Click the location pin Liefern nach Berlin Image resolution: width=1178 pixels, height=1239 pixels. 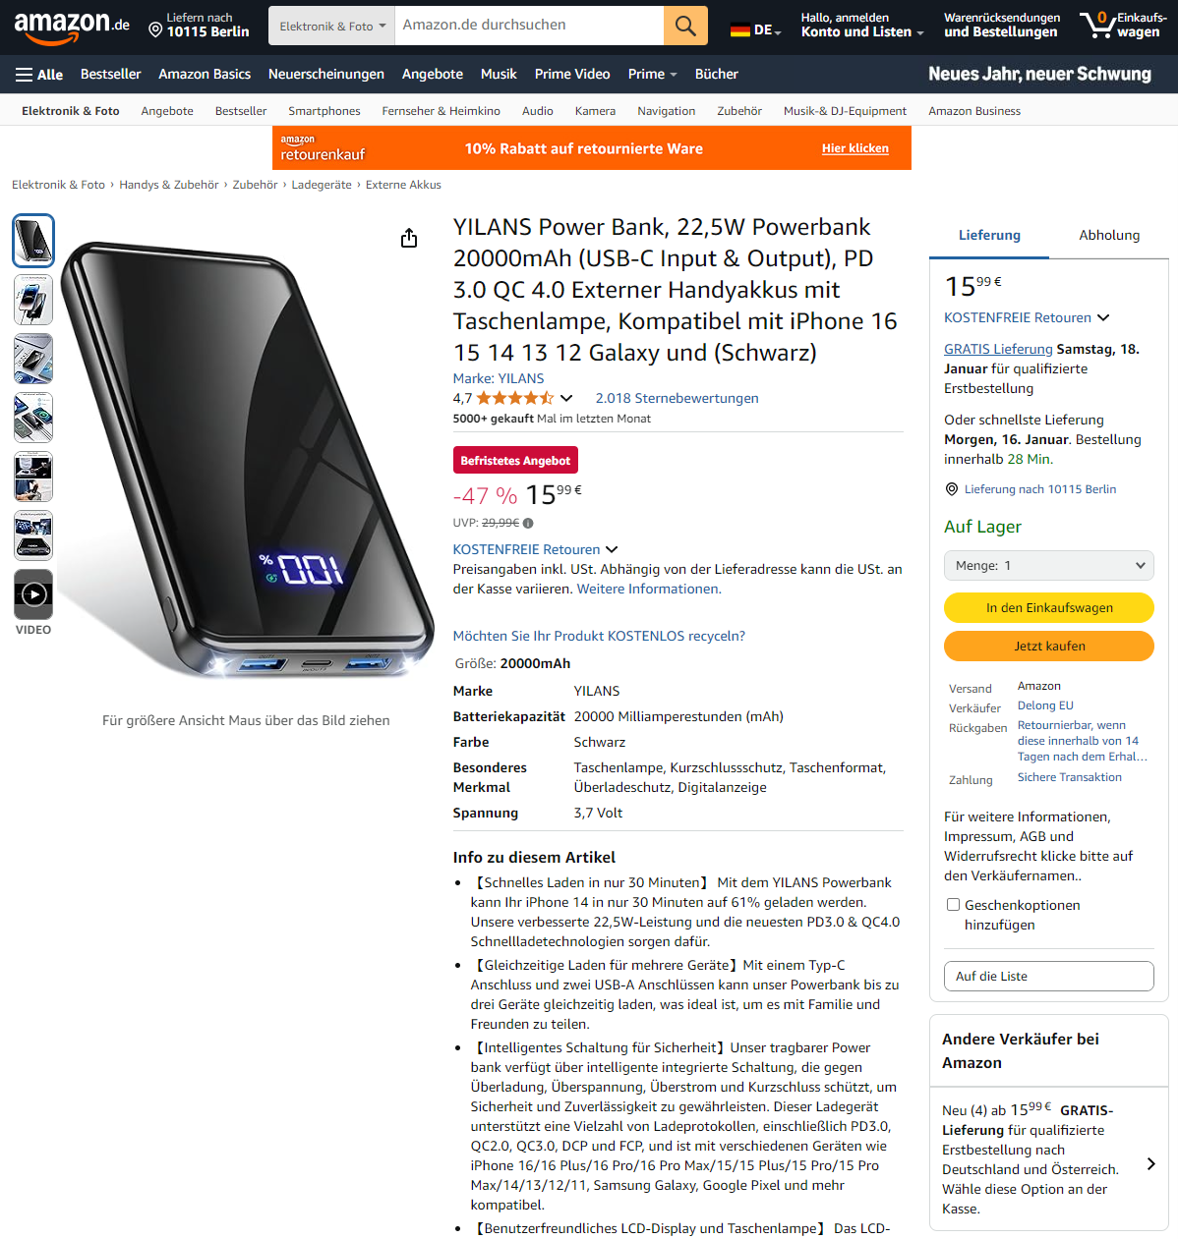click(x=199, y=26)
